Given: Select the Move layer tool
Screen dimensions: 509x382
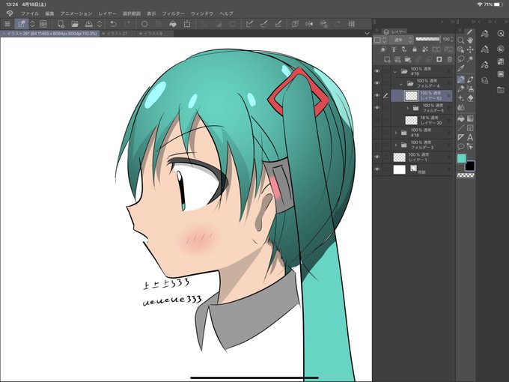Looking at the screenshot, I should (470, 49).
